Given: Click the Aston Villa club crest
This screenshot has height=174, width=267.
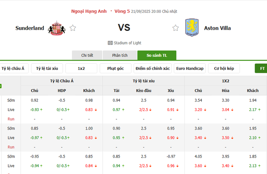Looking at the screenshot, I should point(191,28).
